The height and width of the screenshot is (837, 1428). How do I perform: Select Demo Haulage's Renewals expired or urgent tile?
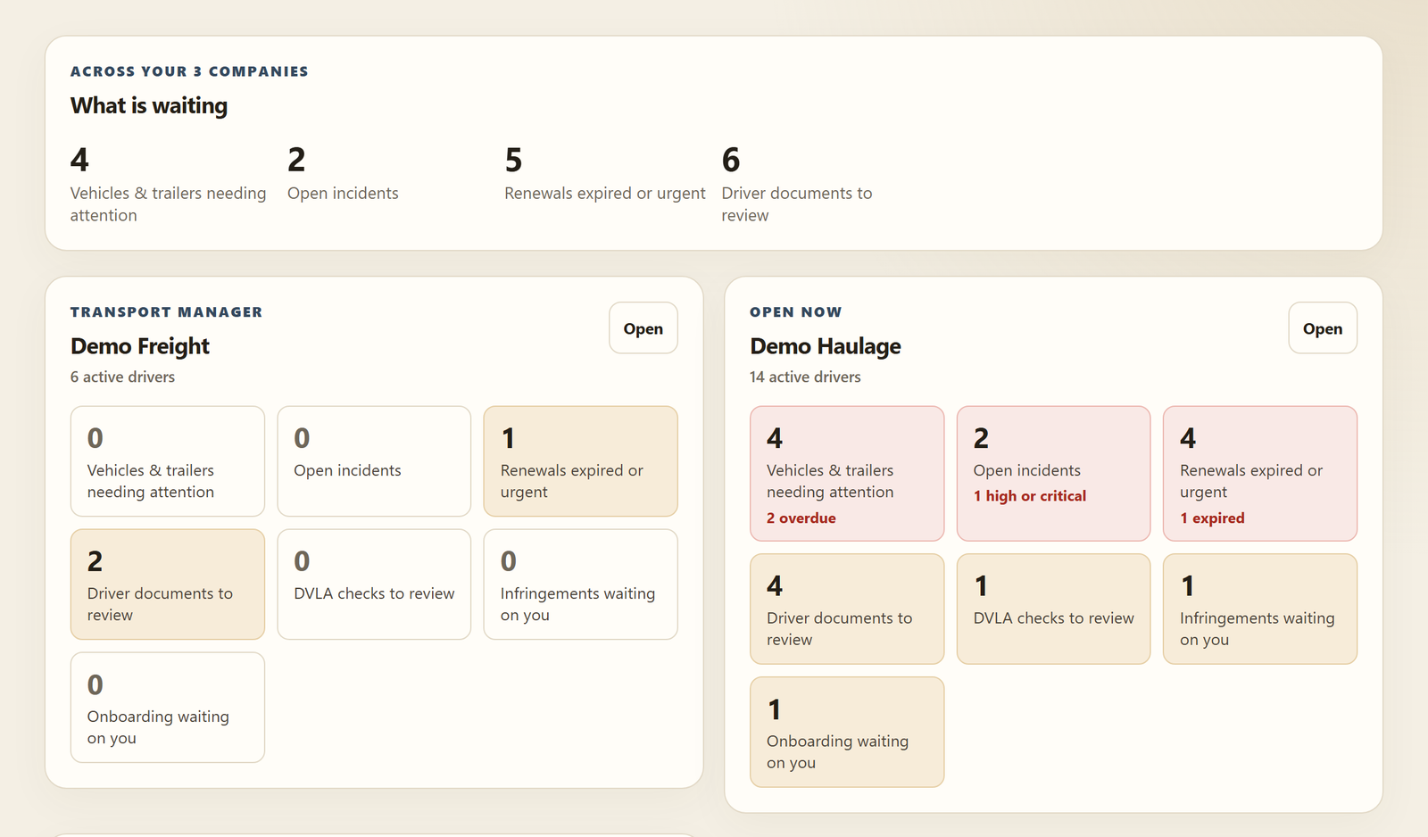tap(1260, 474)
